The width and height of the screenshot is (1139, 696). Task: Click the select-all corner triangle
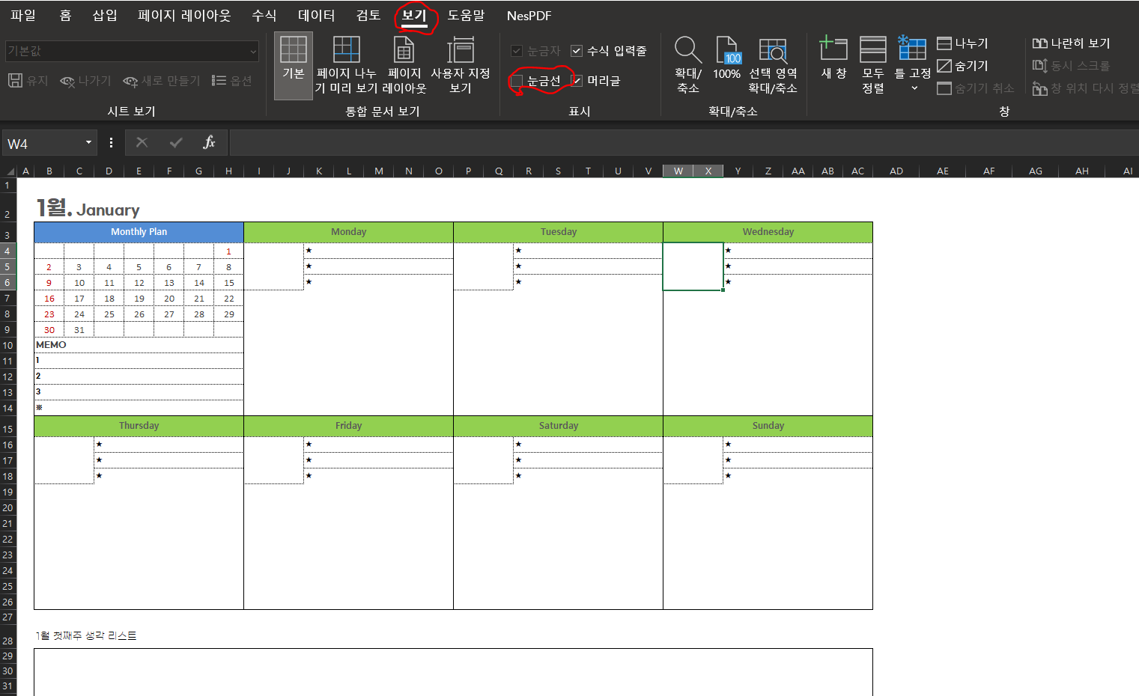tap(10, 171)
